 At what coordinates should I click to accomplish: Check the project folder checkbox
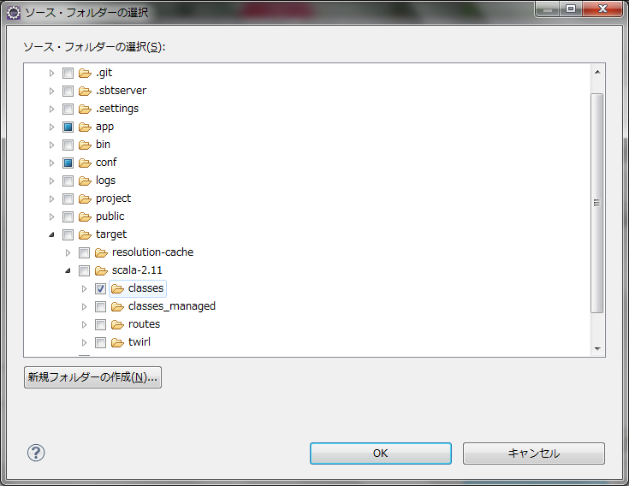[x=68, y=199]
